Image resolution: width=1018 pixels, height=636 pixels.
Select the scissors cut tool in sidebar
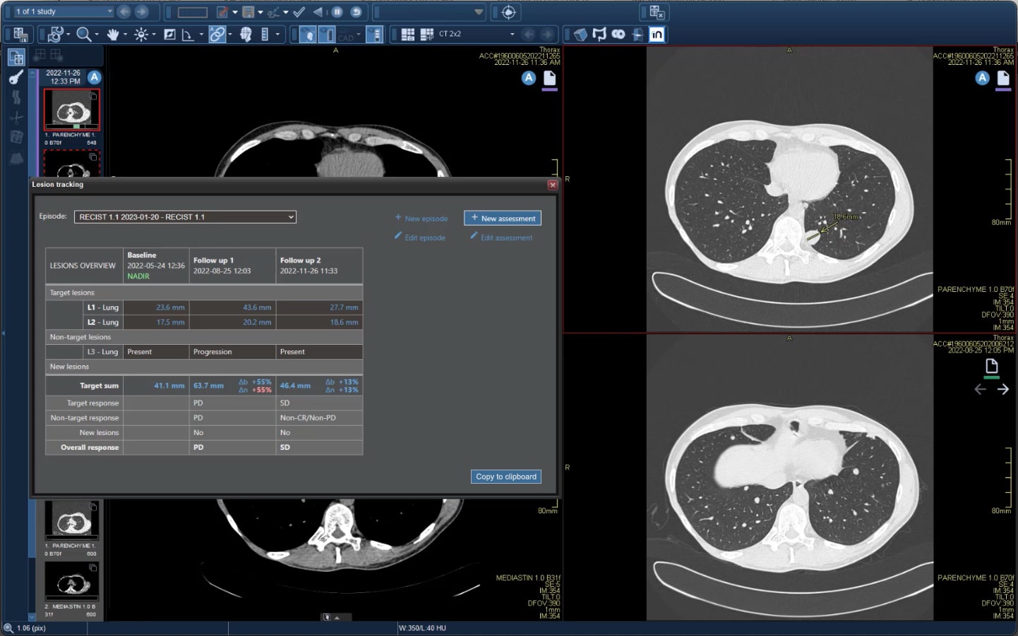15,118
